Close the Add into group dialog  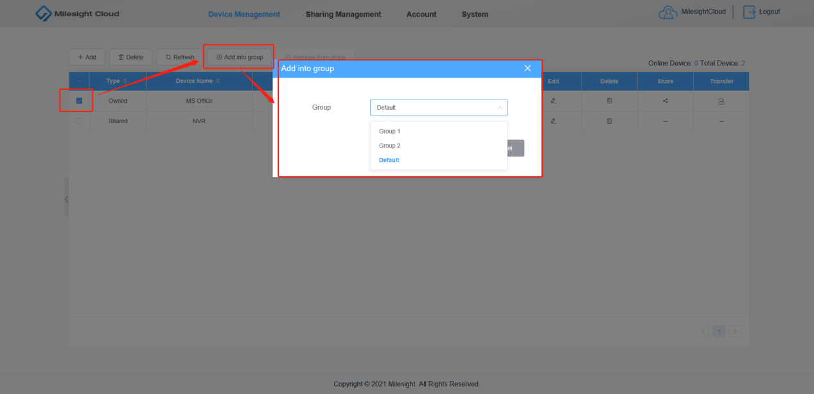(x=527, y=68)
